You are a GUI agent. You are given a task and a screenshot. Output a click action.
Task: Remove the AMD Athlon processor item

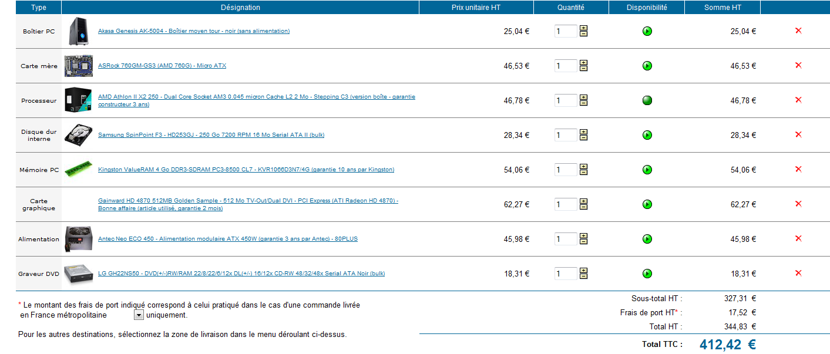[798, 100]
